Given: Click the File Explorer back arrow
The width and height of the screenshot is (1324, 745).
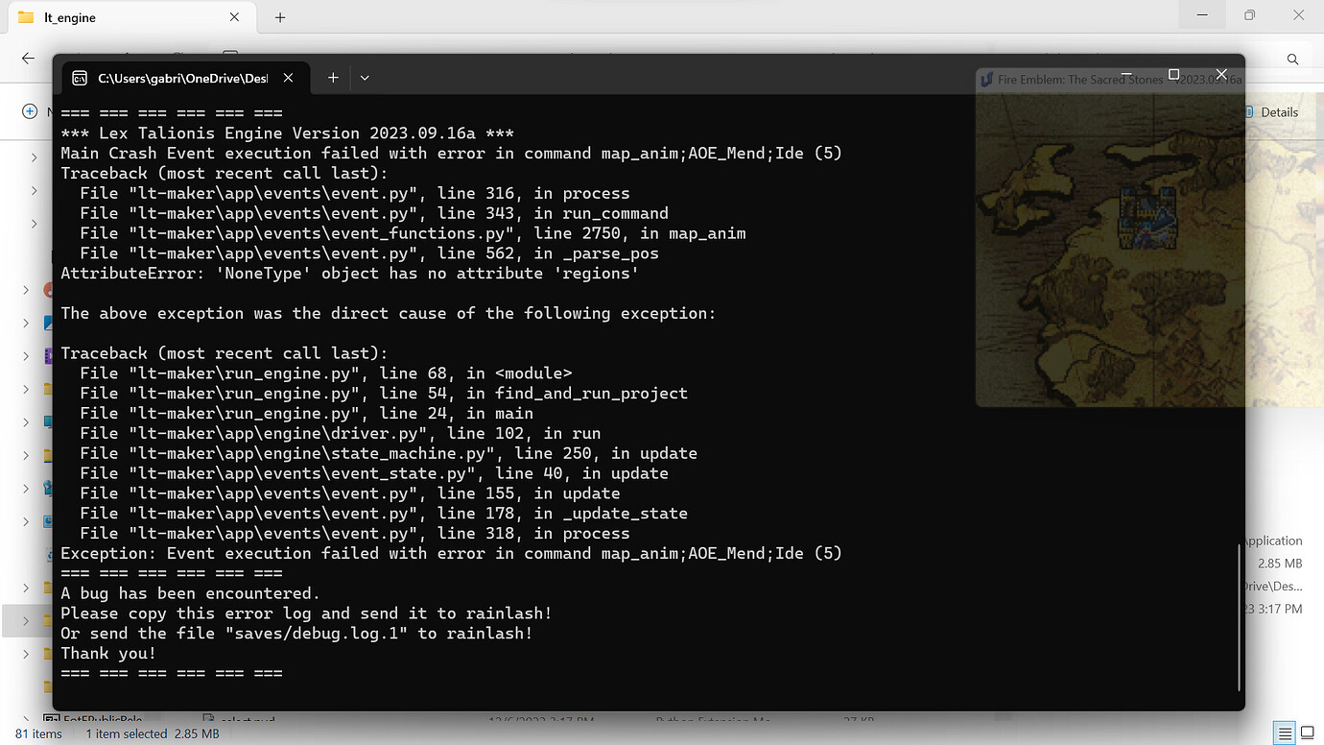Looking at the screenshot, I should pos(28,59).
